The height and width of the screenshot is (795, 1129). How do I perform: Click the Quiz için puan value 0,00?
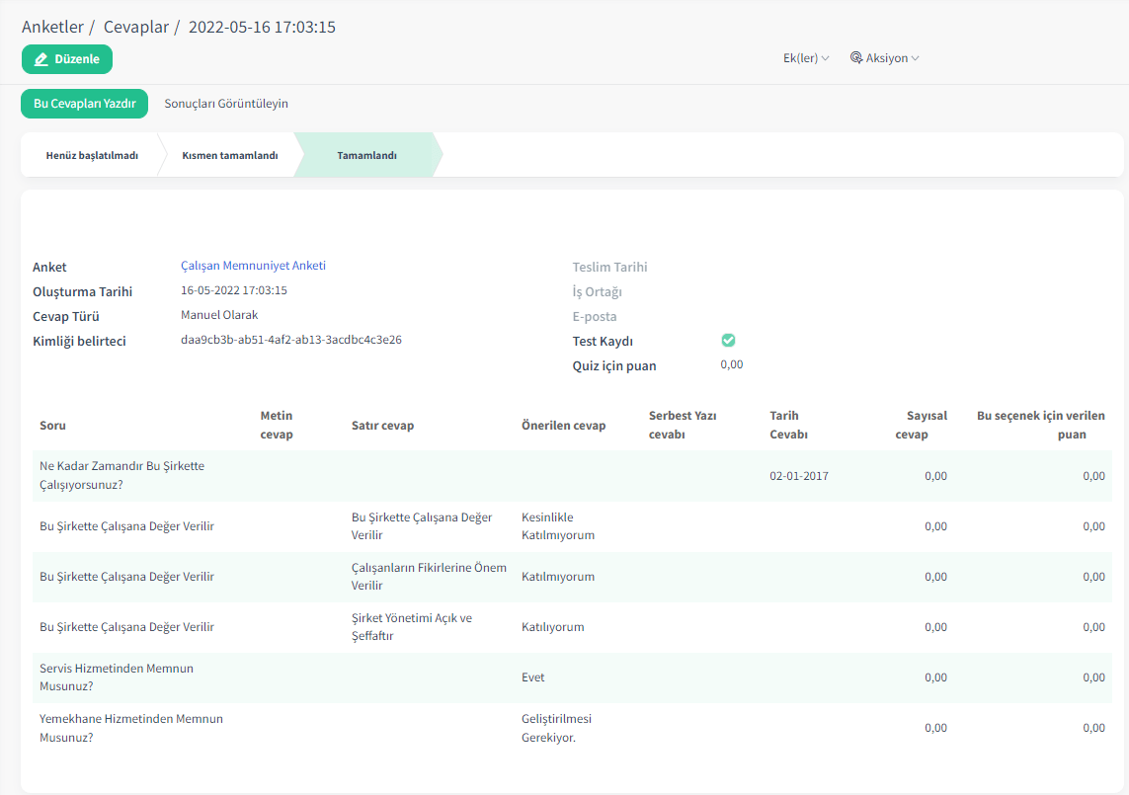pos(732,365)
